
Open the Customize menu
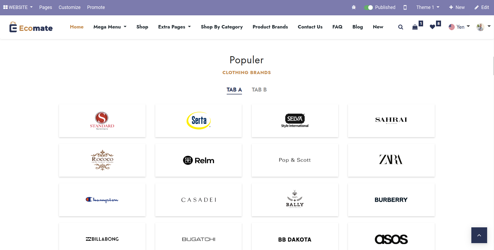70,7
